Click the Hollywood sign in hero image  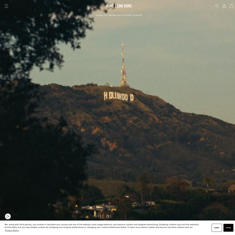(x=119, y=96)
